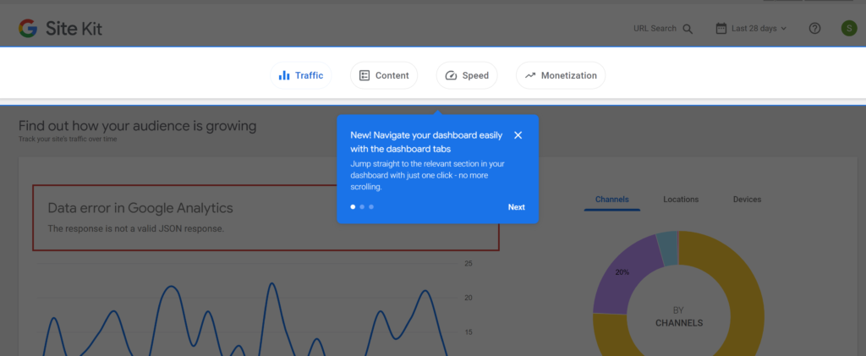This screenshot has height=356, width=866.
Task: Jump to the Traffic section tab
Action: (x=300, y=75)
